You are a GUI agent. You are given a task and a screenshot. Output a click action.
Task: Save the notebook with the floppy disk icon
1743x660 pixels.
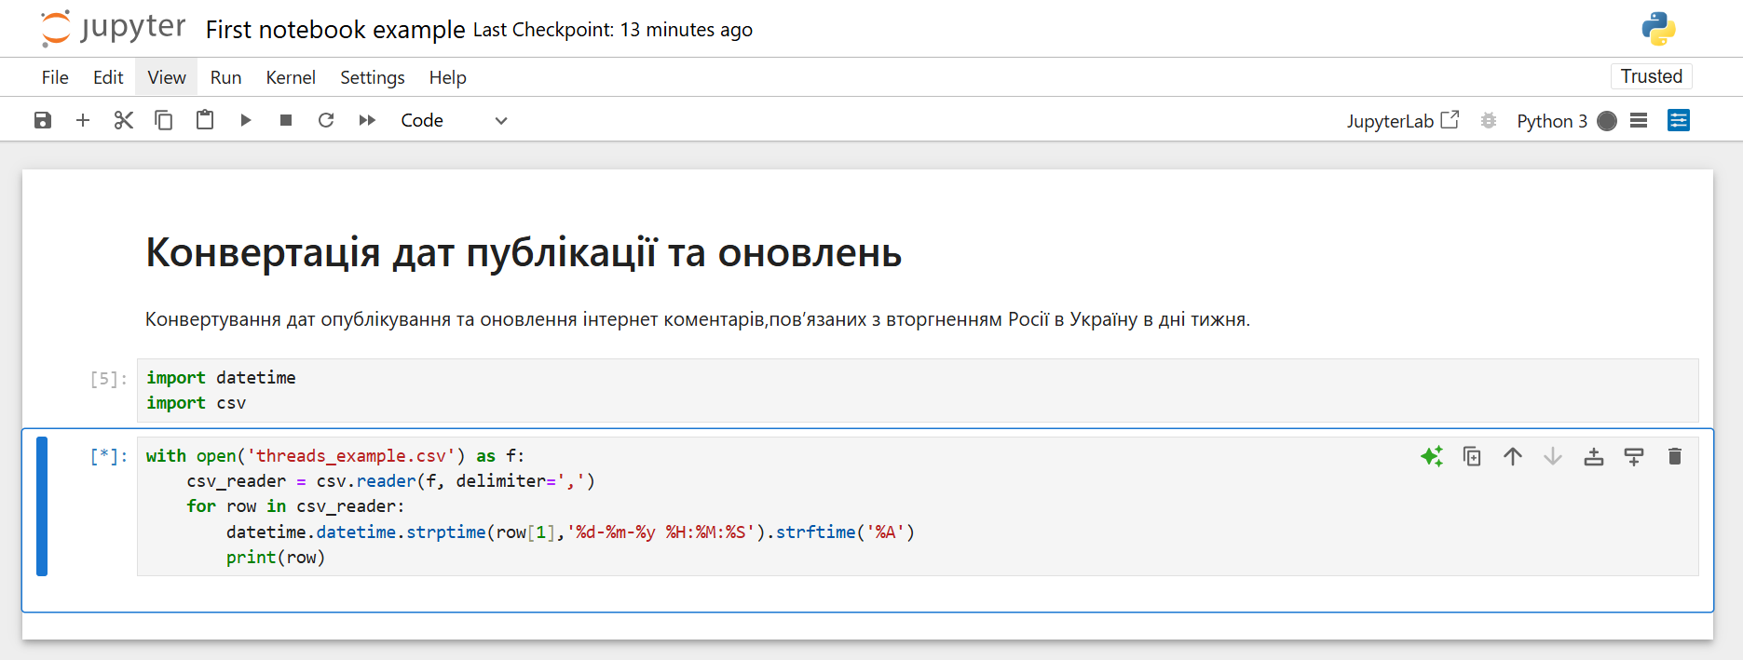[43, 120]
